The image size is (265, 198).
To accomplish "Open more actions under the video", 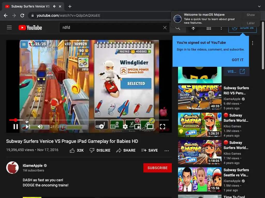I will click(167, 151).
